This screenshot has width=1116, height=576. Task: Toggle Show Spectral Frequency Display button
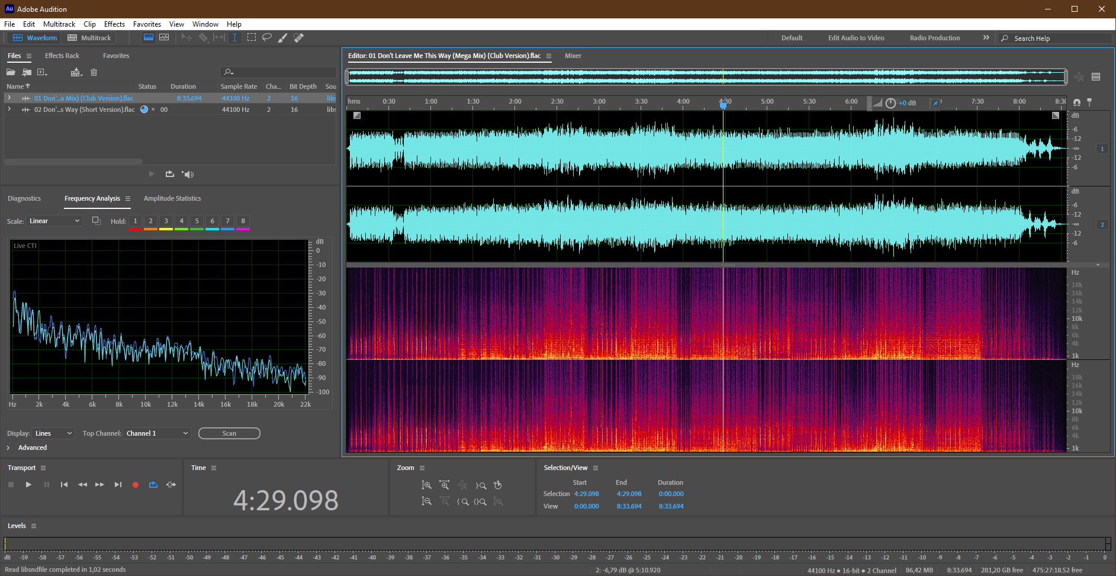pyautogui.click(x=149, y=37)
